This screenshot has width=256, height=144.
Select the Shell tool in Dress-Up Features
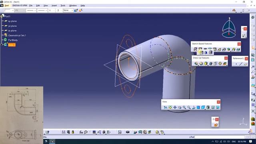pyautogui.click(x=211, y=64)
